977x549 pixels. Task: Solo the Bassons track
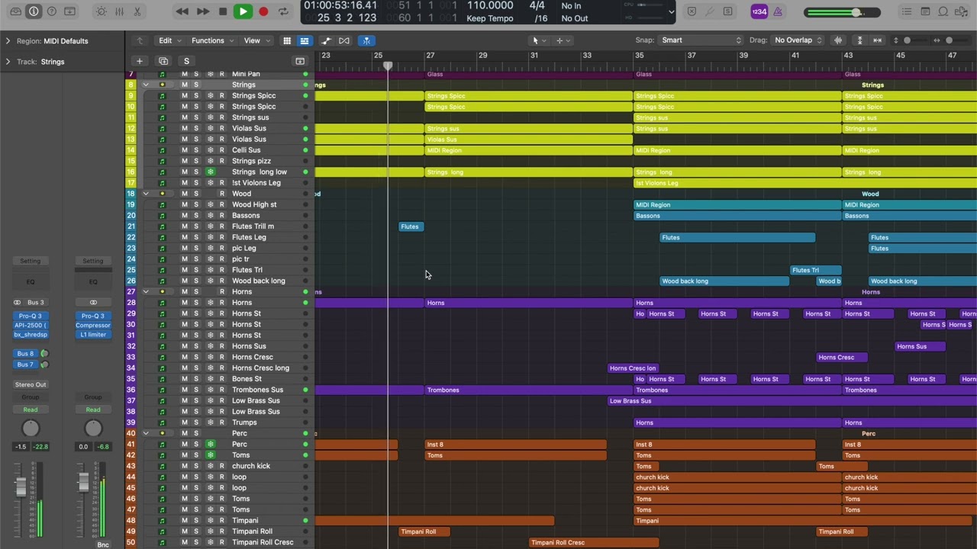[x=196, y=216]
